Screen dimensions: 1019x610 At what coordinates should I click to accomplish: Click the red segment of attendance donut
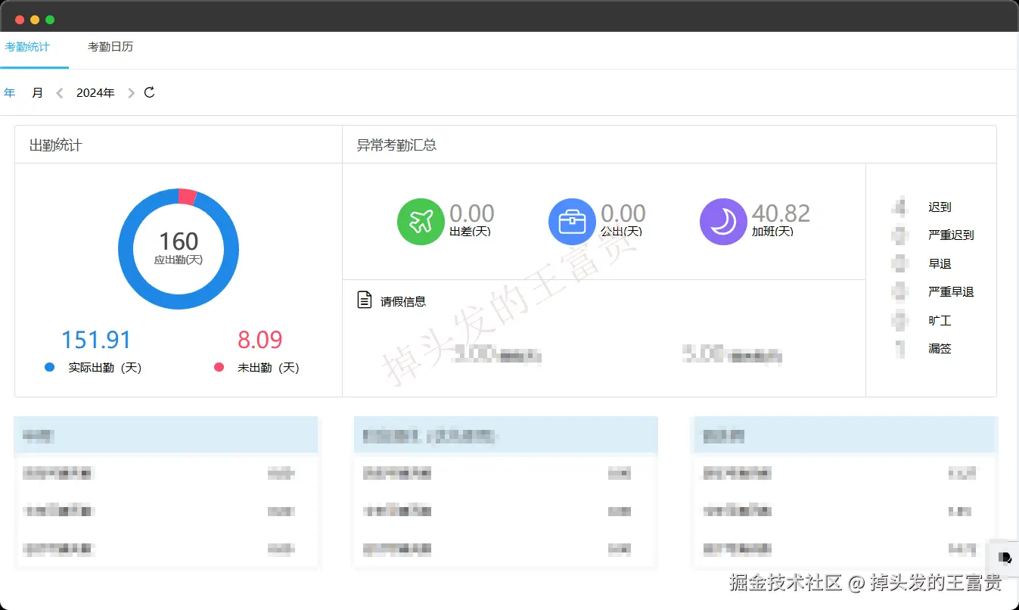[x=187, y=197]
